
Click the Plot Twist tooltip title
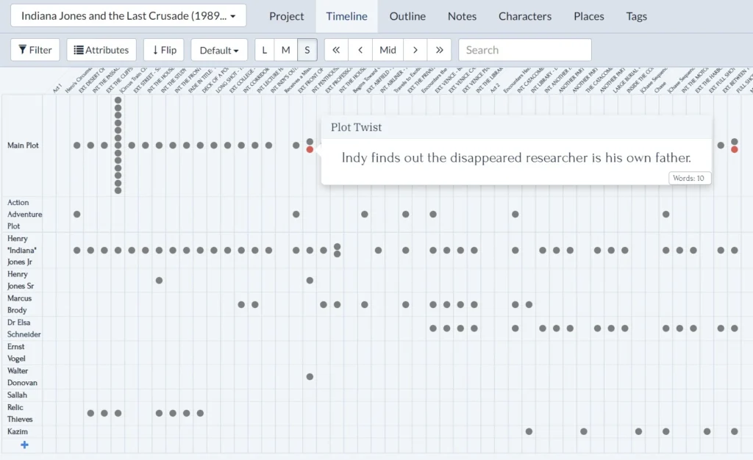click(356, 127)
